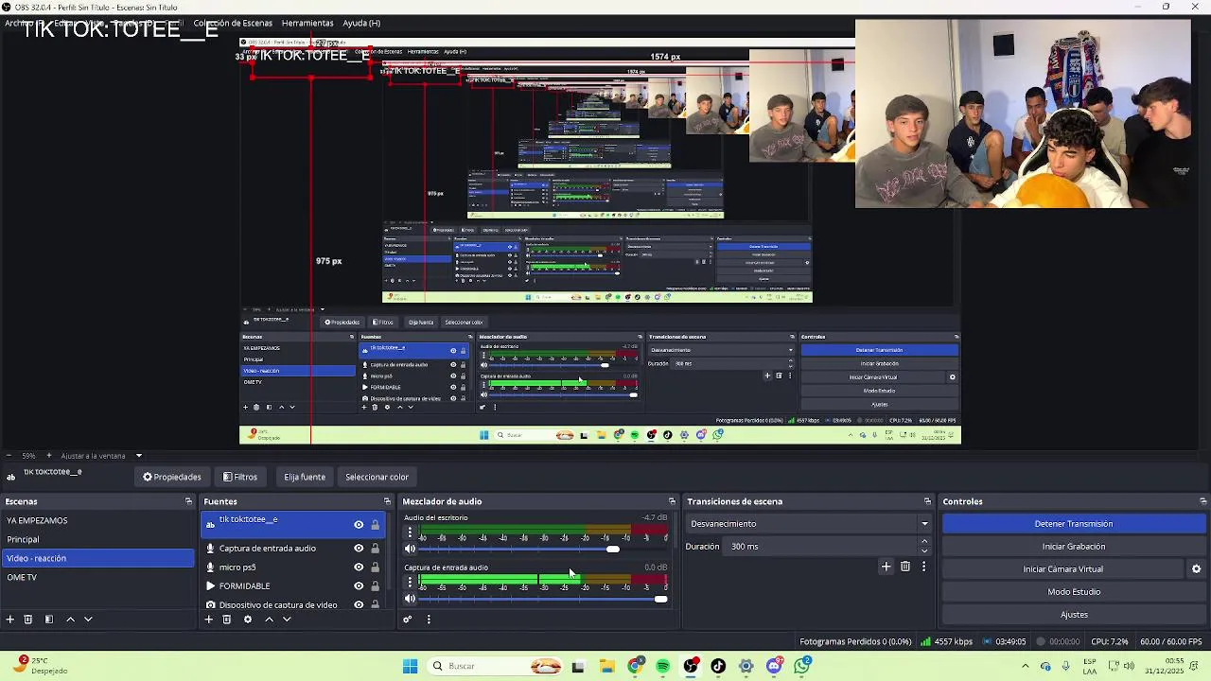Hide the micro ps5 source
This screenshot has width=1211, height=681.
pos(359,567)
